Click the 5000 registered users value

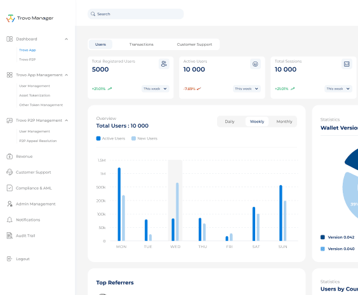100,69
